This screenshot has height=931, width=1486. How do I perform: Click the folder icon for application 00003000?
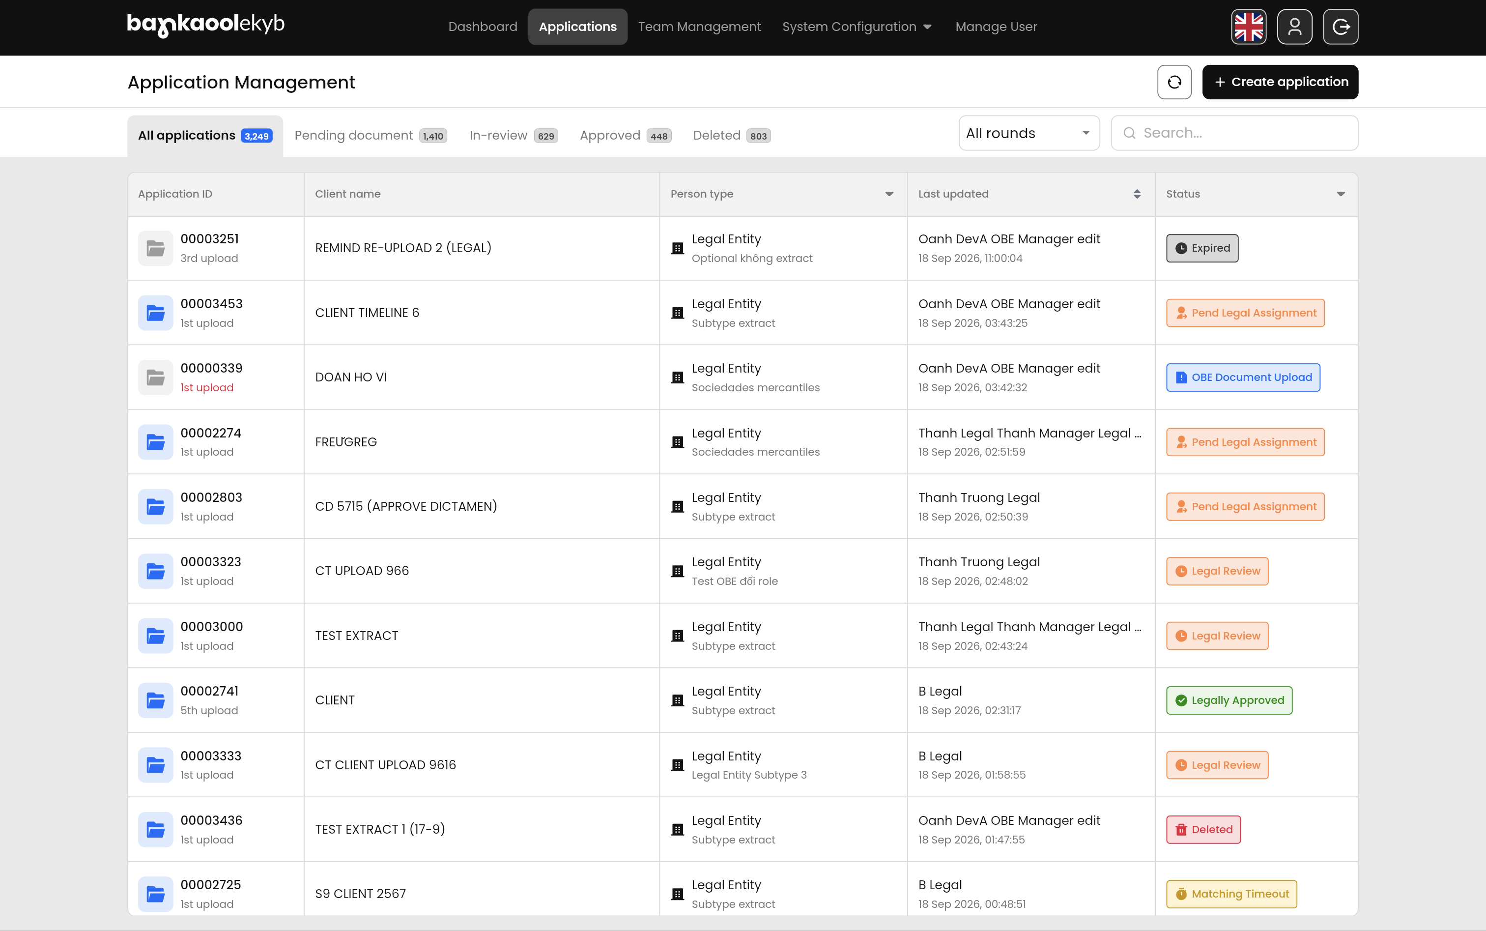click(x=155, y=636)
